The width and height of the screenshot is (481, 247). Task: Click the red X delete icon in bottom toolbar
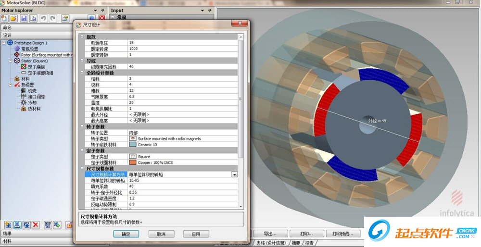point(36,224)
